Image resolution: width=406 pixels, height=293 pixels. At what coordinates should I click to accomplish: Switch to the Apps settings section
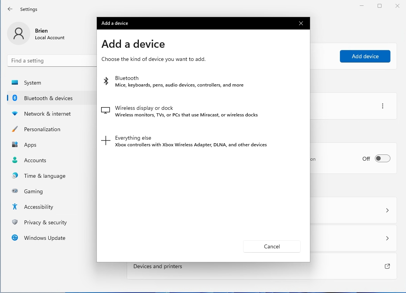pyautogui.click(x=15, y=144)
